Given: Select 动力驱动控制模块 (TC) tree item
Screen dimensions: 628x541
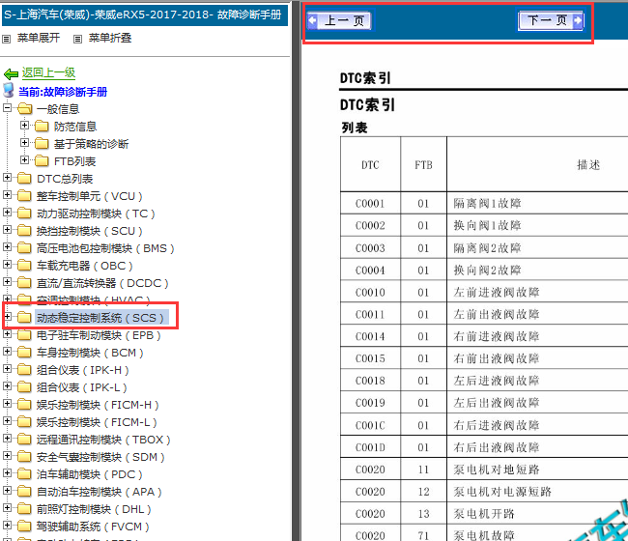Looking at the screenshot, I should point(96,214).
